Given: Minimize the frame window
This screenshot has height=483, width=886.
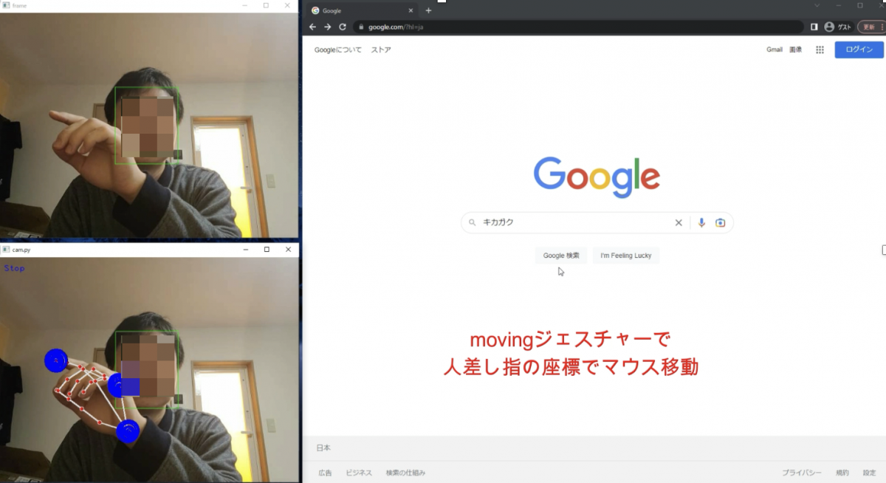Looking at the screenshot, I should pos(244,5).
